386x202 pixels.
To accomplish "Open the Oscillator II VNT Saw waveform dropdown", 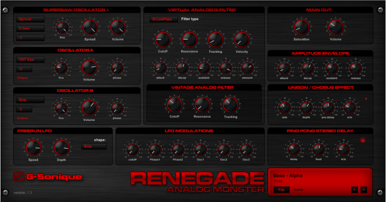I will coord(30,60).
